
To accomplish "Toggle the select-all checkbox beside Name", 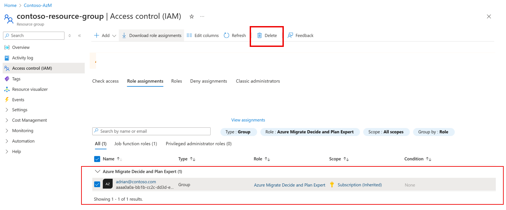I will coord(97,159).
